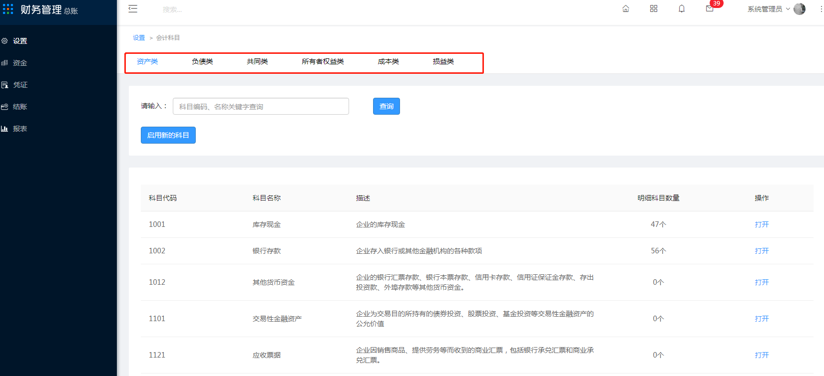Click the gear icon beside 设置
This screenshot has width=824, height=376.
(4, 41)
